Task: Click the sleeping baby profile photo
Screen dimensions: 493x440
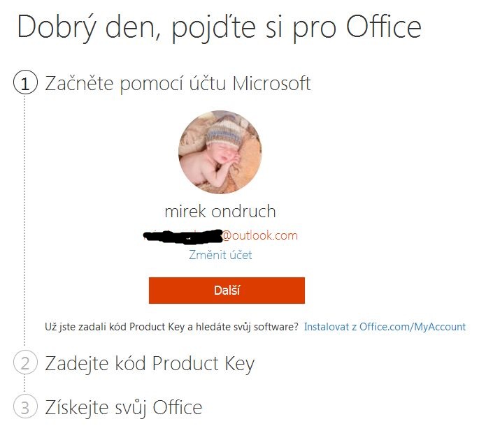Action: pyautogui.click(x=220, y=152)
